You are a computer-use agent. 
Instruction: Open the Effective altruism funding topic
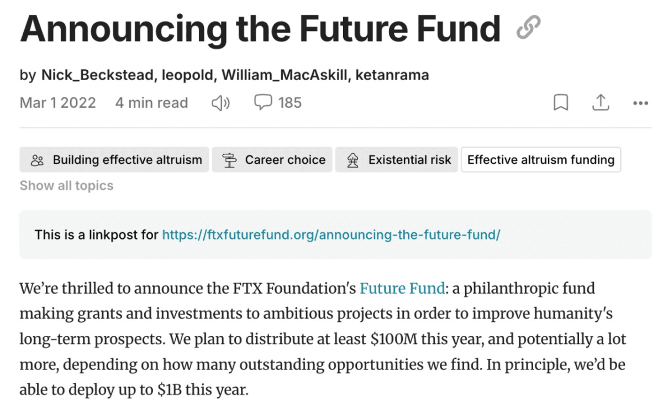tap(540, 160)
